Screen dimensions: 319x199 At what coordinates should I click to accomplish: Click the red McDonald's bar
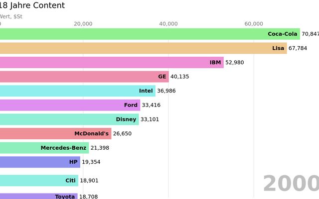pyautogui.click(x=55, y=133)
